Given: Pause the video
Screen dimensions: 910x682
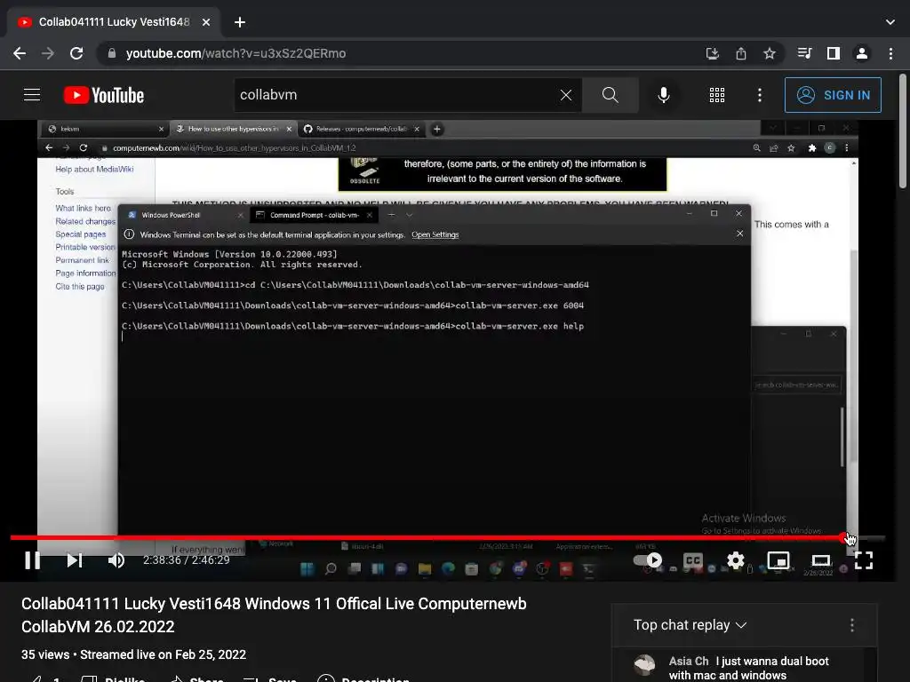Looking at the screenshot, I should (x=33, y=560).
